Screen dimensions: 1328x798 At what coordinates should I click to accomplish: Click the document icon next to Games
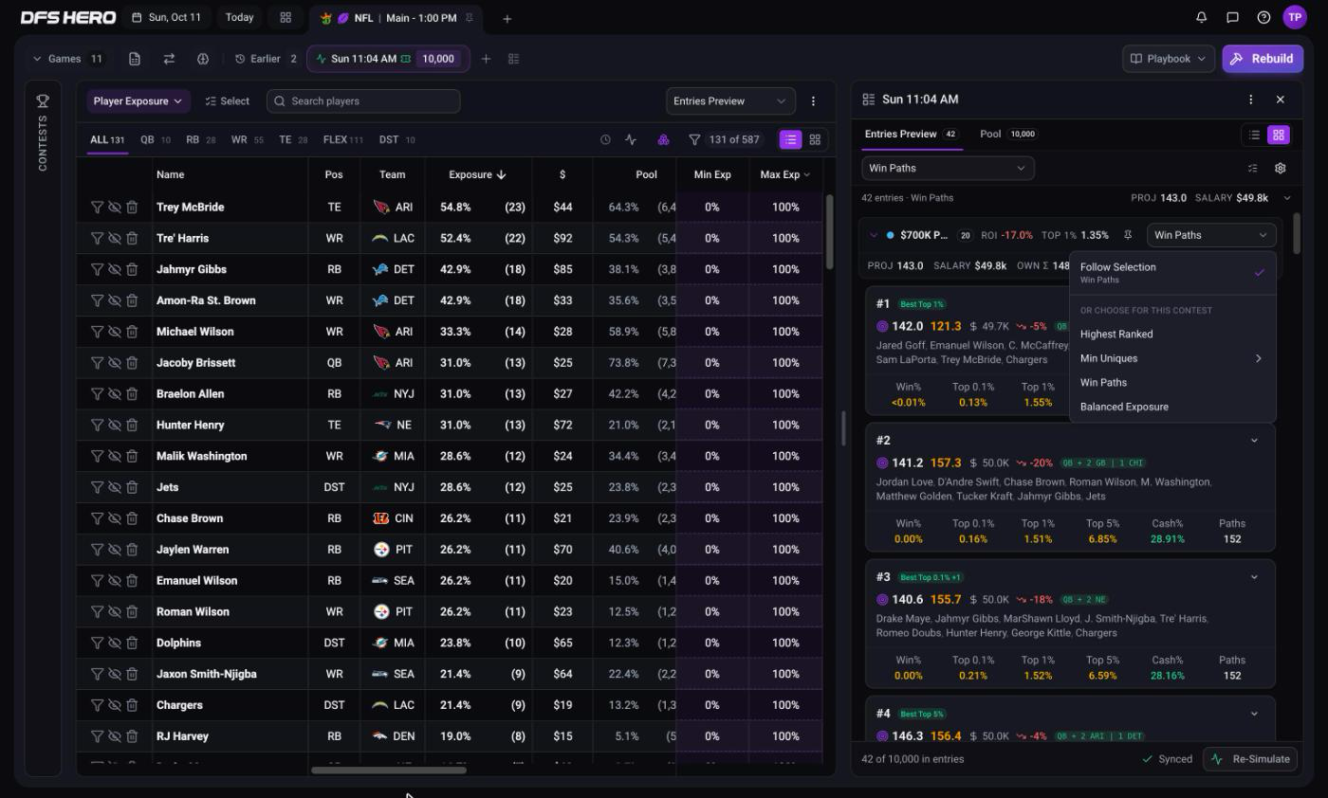click(x=135, y=59)
